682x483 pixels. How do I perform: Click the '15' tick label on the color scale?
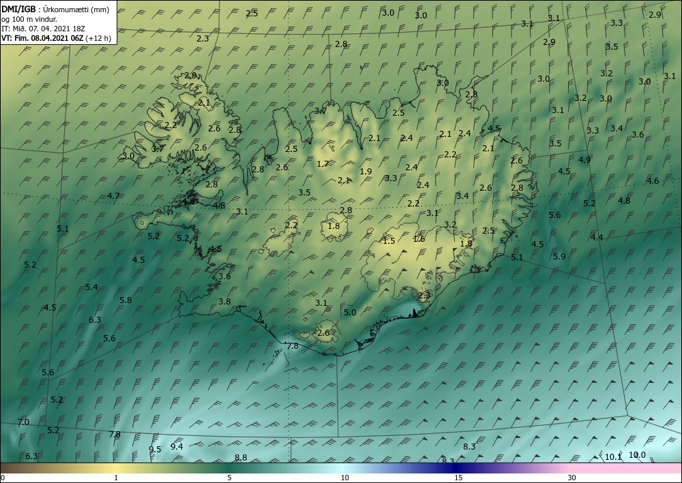click(x=458, y=478)
